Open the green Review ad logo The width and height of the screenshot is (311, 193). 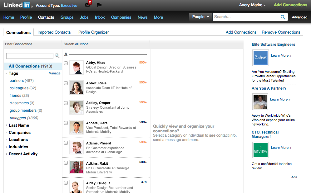click(260, 150)
